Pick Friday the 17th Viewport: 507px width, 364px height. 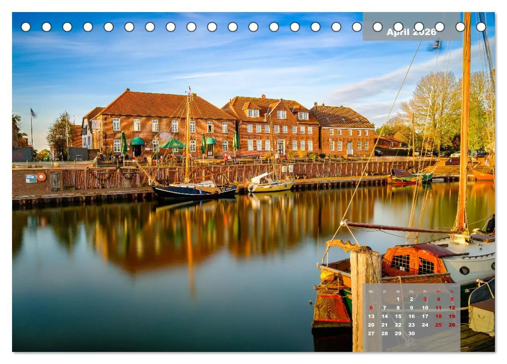(425, 317)
